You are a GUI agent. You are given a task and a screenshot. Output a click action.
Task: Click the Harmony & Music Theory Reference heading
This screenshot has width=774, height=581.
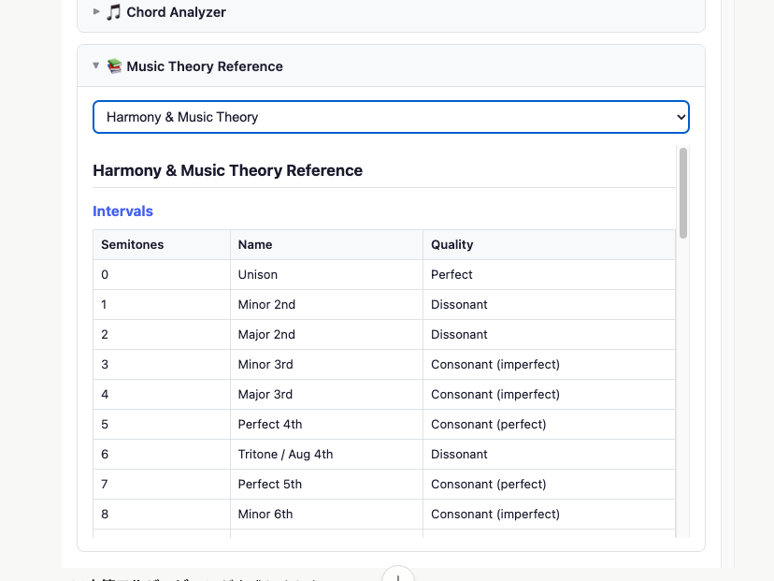coord(227,170)
